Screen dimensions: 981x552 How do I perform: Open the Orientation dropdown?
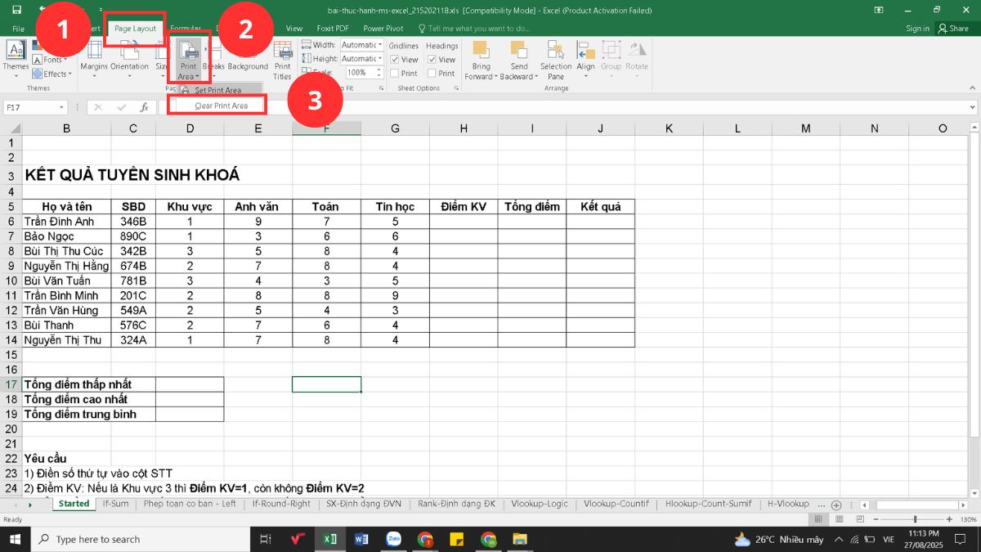[x=129, y=59]
